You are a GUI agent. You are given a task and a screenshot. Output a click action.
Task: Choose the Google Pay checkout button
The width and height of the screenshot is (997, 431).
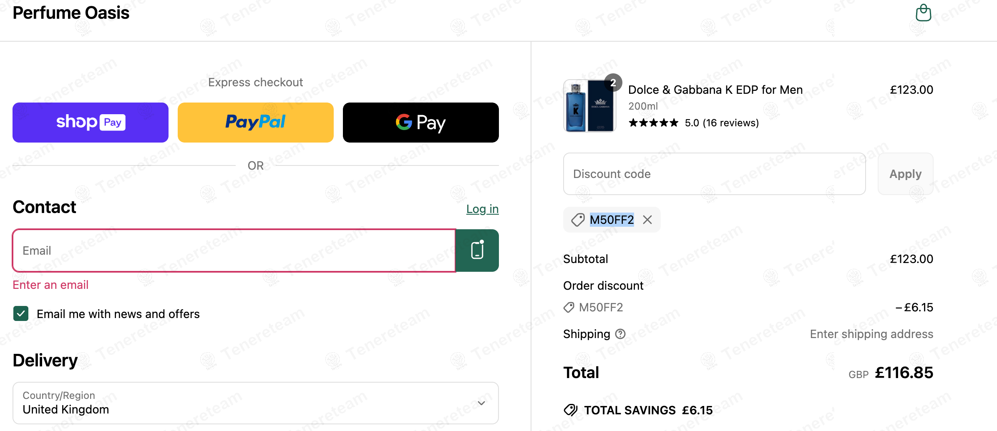[x=420, y=123]
